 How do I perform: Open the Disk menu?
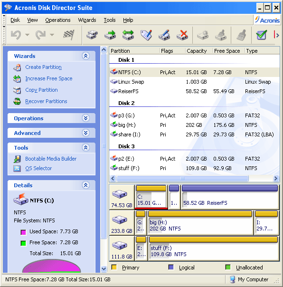[x=15, y=20]
